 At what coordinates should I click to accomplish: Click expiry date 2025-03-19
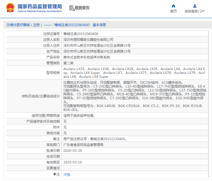(x=73, y=162)
